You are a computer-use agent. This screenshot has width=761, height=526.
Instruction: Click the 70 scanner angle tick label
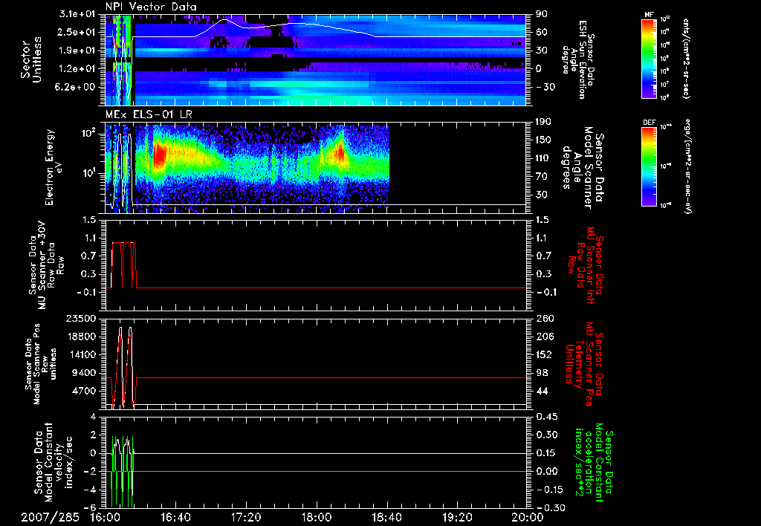coord(542,176)
